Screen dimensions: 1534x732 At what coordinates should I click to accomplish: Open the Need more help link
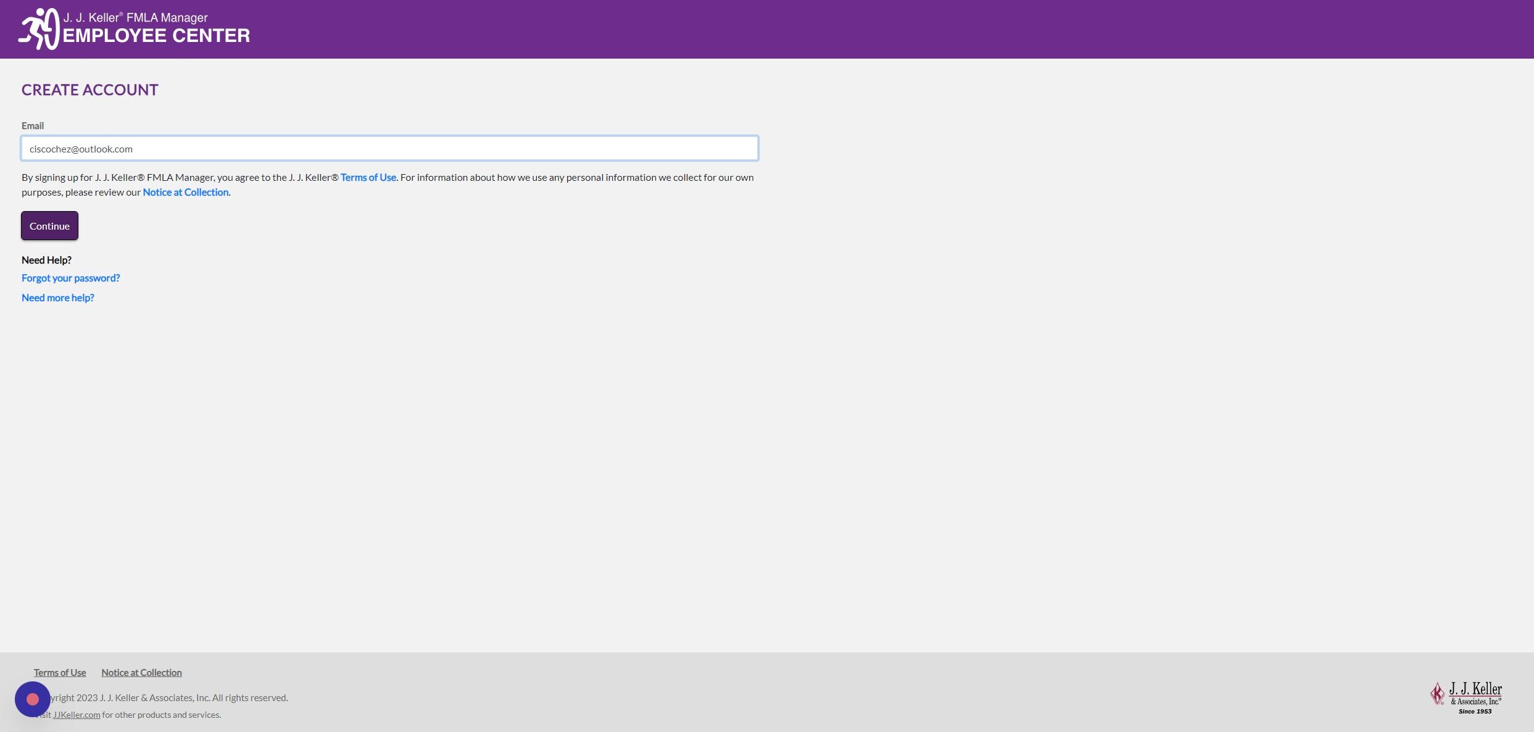point(57,297)
